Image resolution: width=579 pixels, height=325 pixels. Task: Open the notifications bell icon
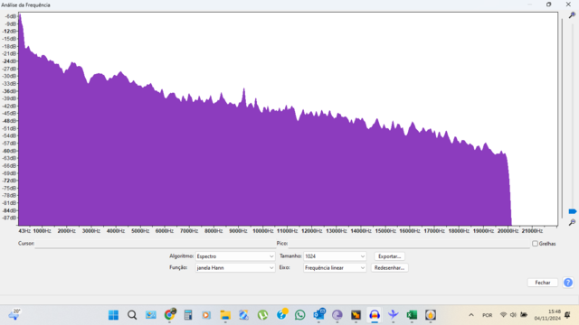(x=567, y=315)
